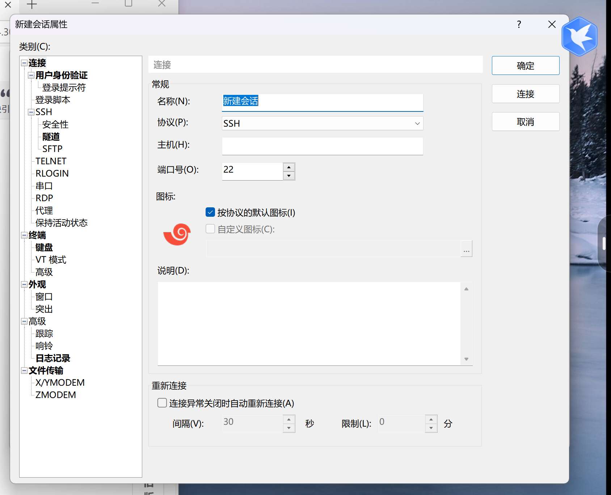Click the help question mark icon
Screen dimensions: 611x495
click(x=519, y=25)
